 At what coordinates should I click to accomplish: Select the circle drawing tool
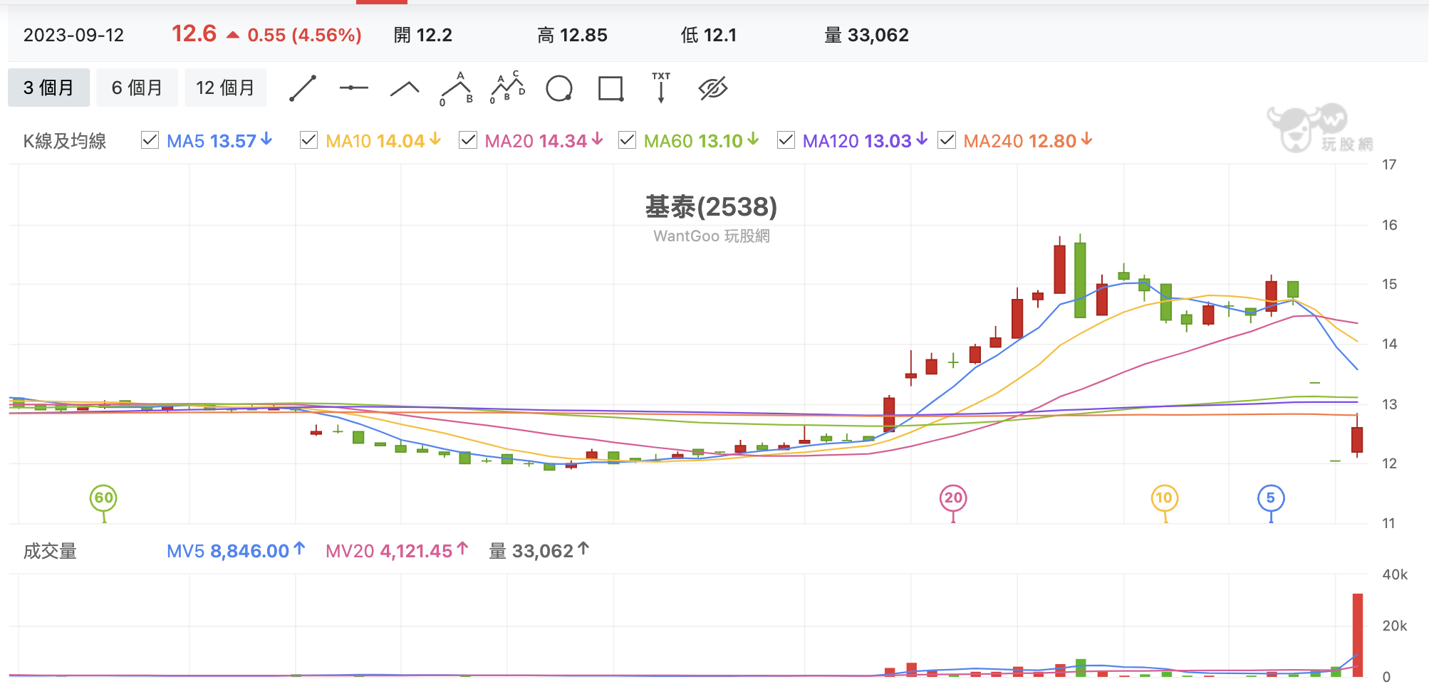[559, 88]
